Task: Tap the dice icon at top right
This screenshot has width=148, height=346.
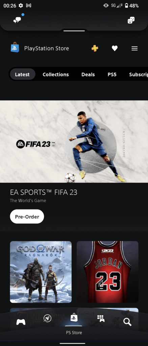Action: (131, 20)
